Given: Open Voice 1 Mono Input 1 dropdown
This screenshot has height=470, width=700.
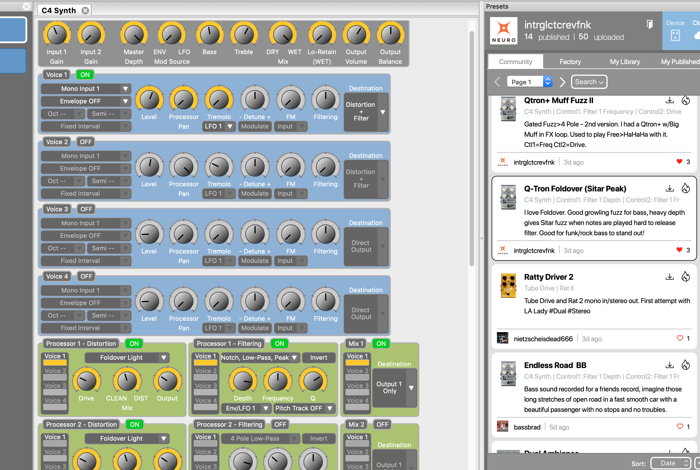Looking at the screenshot, I should coord(86,89).
